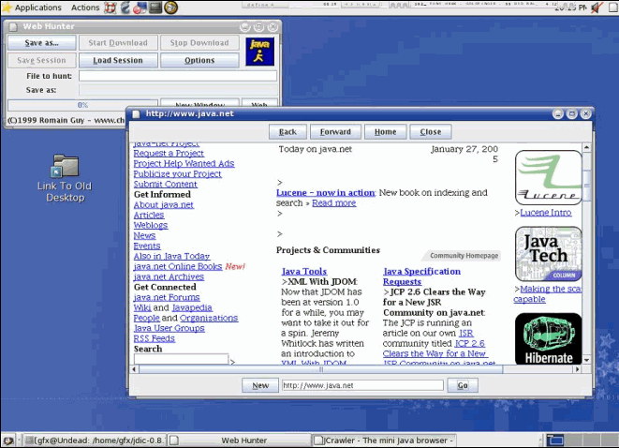The height and width of the screenshot is (448, 619).
Task: Click Start Download in Web Hunter
Action: [x=118, y=43]
